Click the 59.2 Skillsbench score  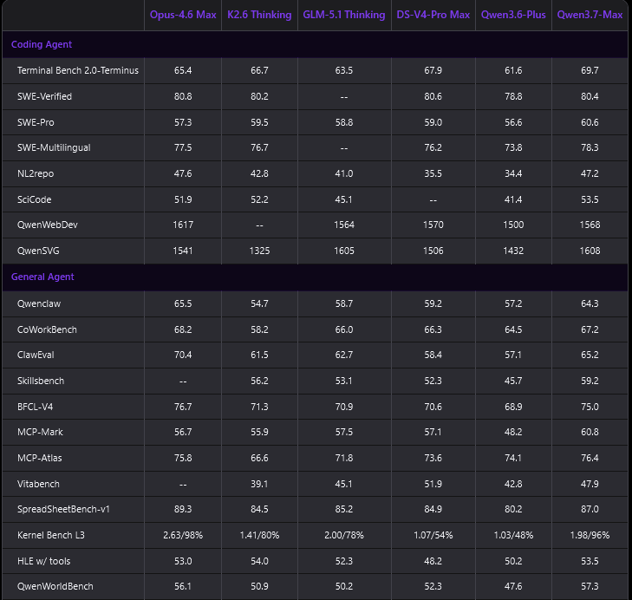coord(590,381)
